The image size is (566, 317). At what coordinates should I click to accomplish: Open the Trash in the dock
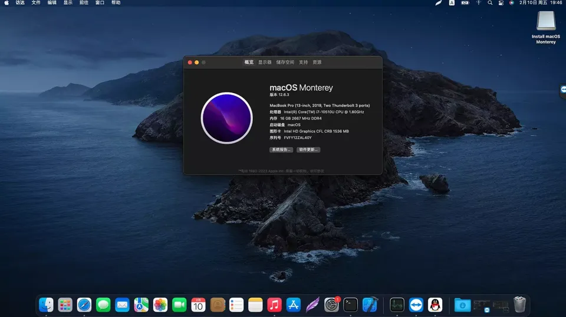pos(519,305)
